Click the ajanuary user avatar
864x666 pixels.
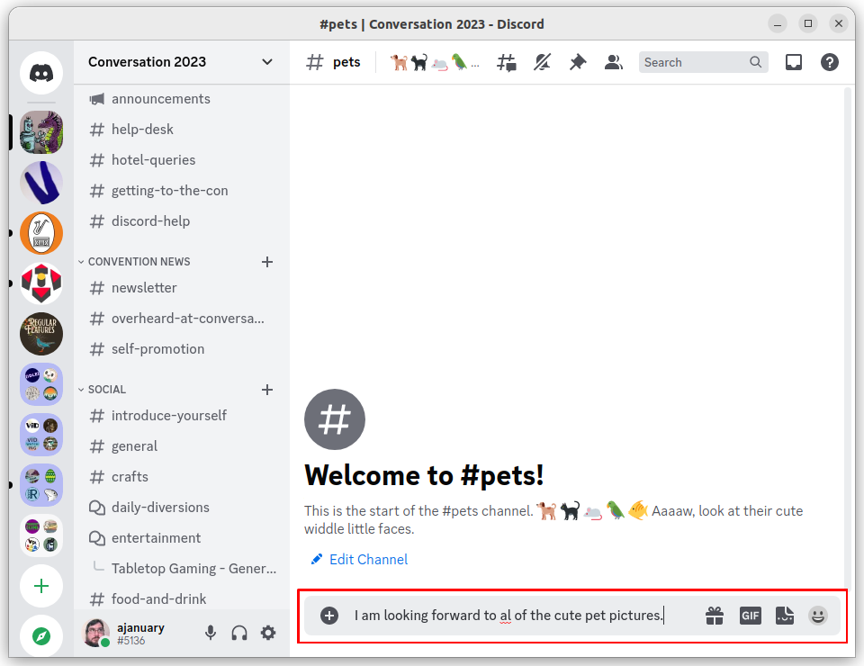point(96,633)
